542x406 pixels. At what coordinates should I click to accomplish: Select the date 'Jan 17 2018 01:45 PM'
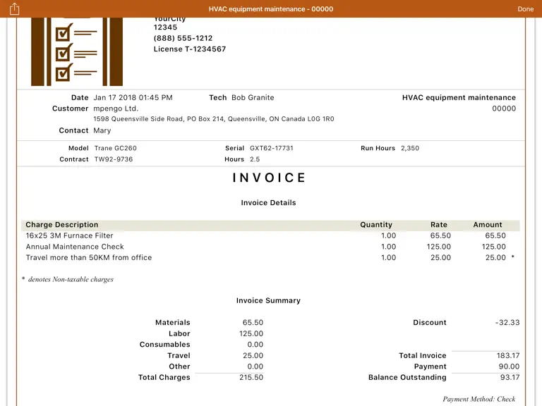(x=133, y=98)
